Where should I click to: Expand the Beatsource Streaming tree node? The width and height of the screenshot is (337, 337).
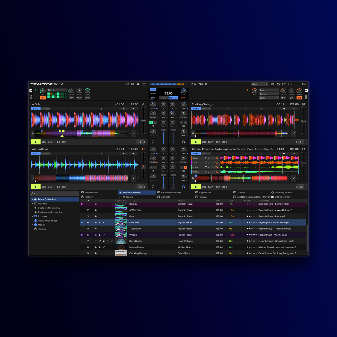[32, 212]
